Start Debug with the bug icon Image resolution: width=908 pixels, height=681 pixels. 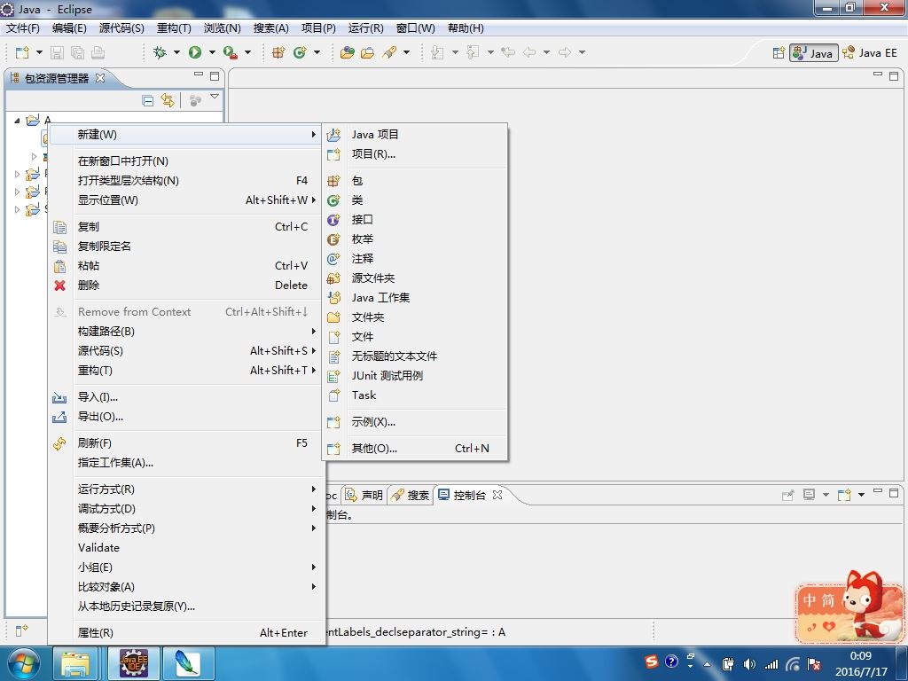(x=160, y=52)
